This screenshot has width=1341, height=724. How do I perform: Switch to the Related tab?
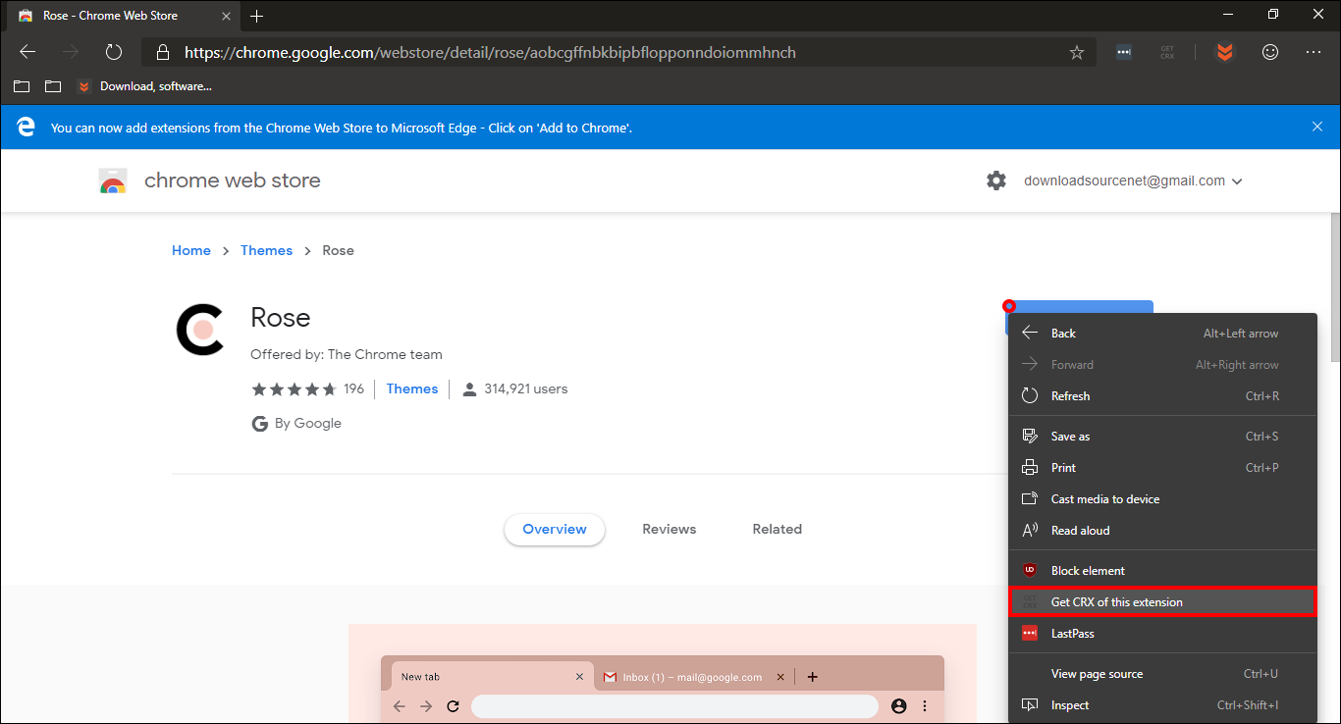tap(778, 529)
